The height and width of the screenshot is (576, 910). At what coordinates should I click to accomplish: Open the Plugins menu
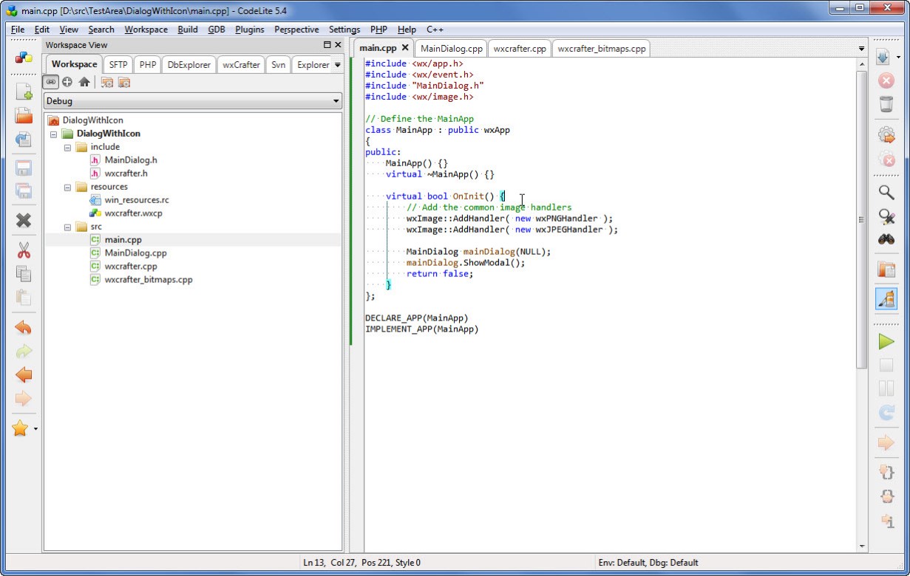pos(249,30)
